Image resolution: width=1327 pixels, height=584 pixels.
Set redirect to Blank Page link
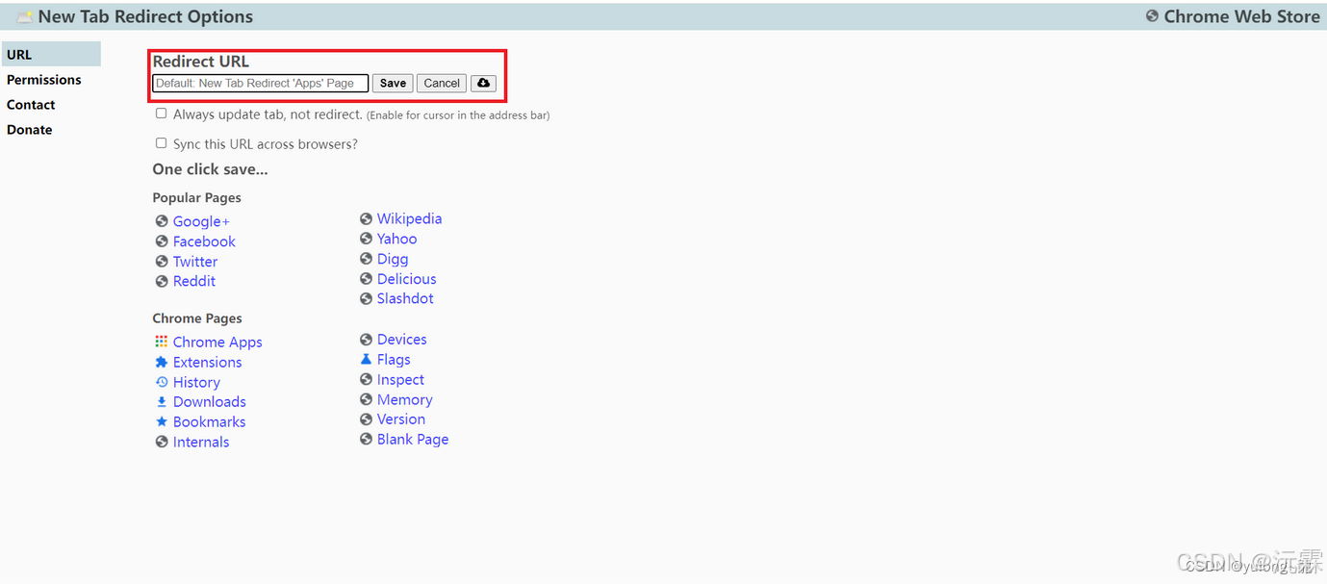tap(412, 440)
